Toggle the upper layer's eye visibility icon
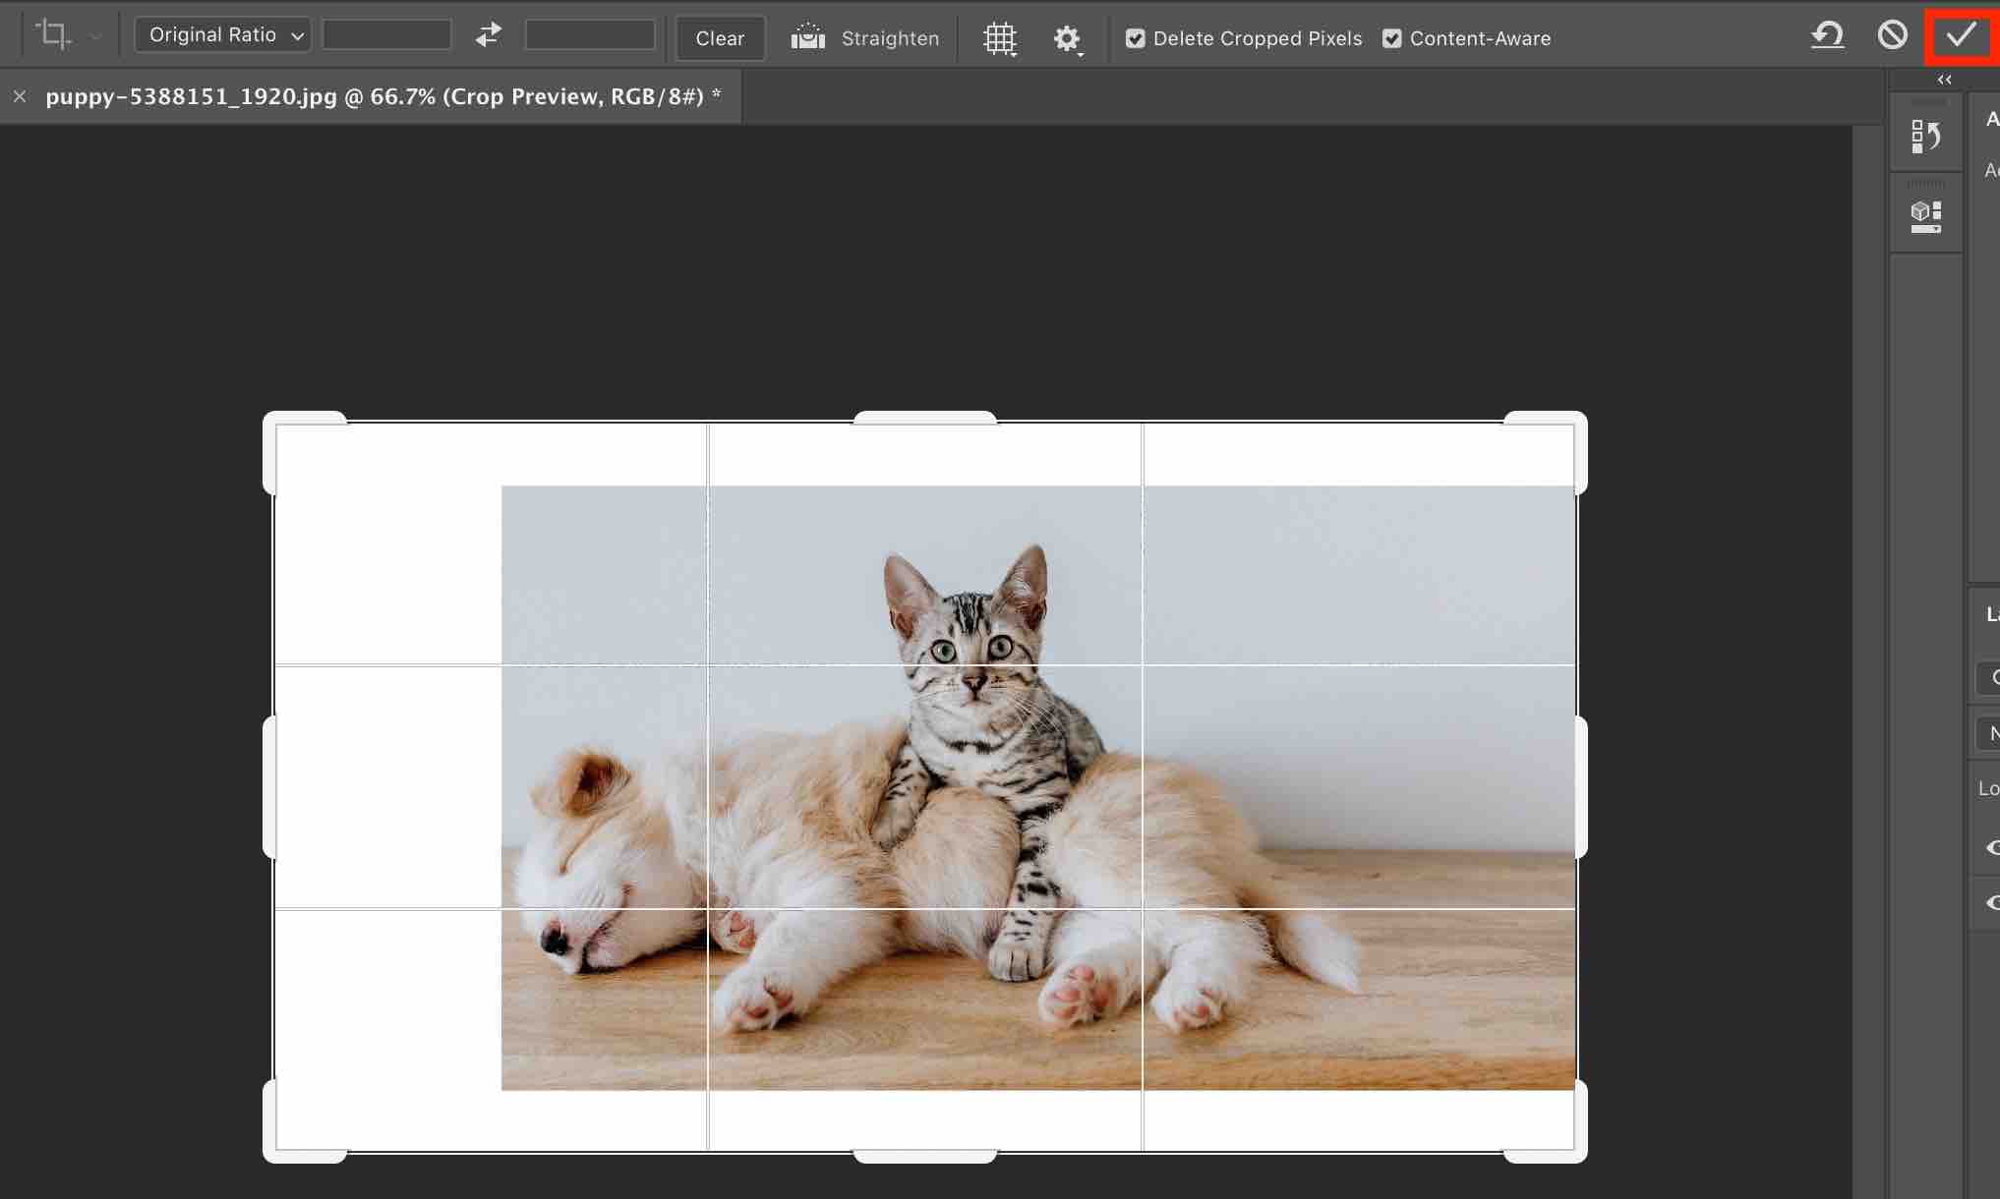The image size is (2000, 1199). tap(1992, 847)
